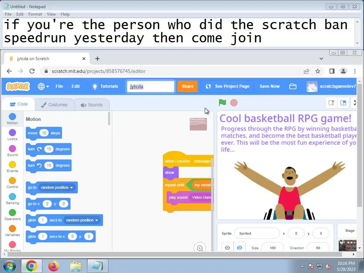
Task: Click the sprite Direction field
Action: click(x=318, y=248)
